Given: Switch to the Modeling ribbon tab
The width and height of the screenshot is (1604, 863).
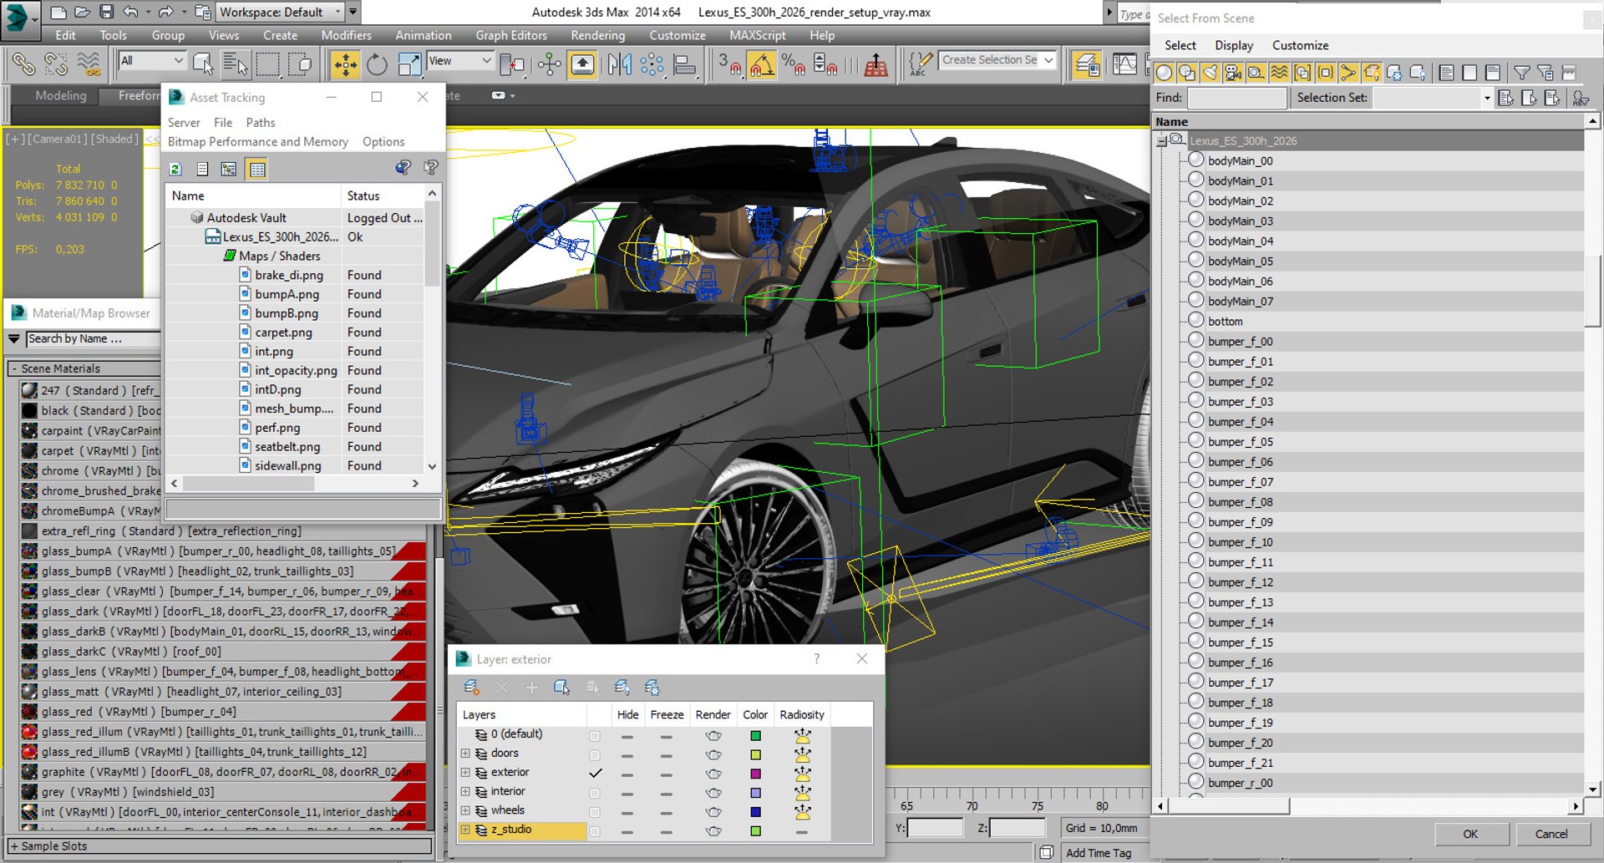Looking at the screenshot, I should click(61, 95).
